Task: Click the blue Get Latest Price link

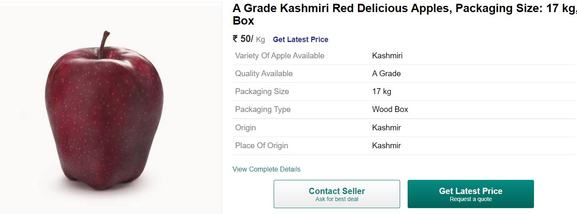Action: [300, 40]
